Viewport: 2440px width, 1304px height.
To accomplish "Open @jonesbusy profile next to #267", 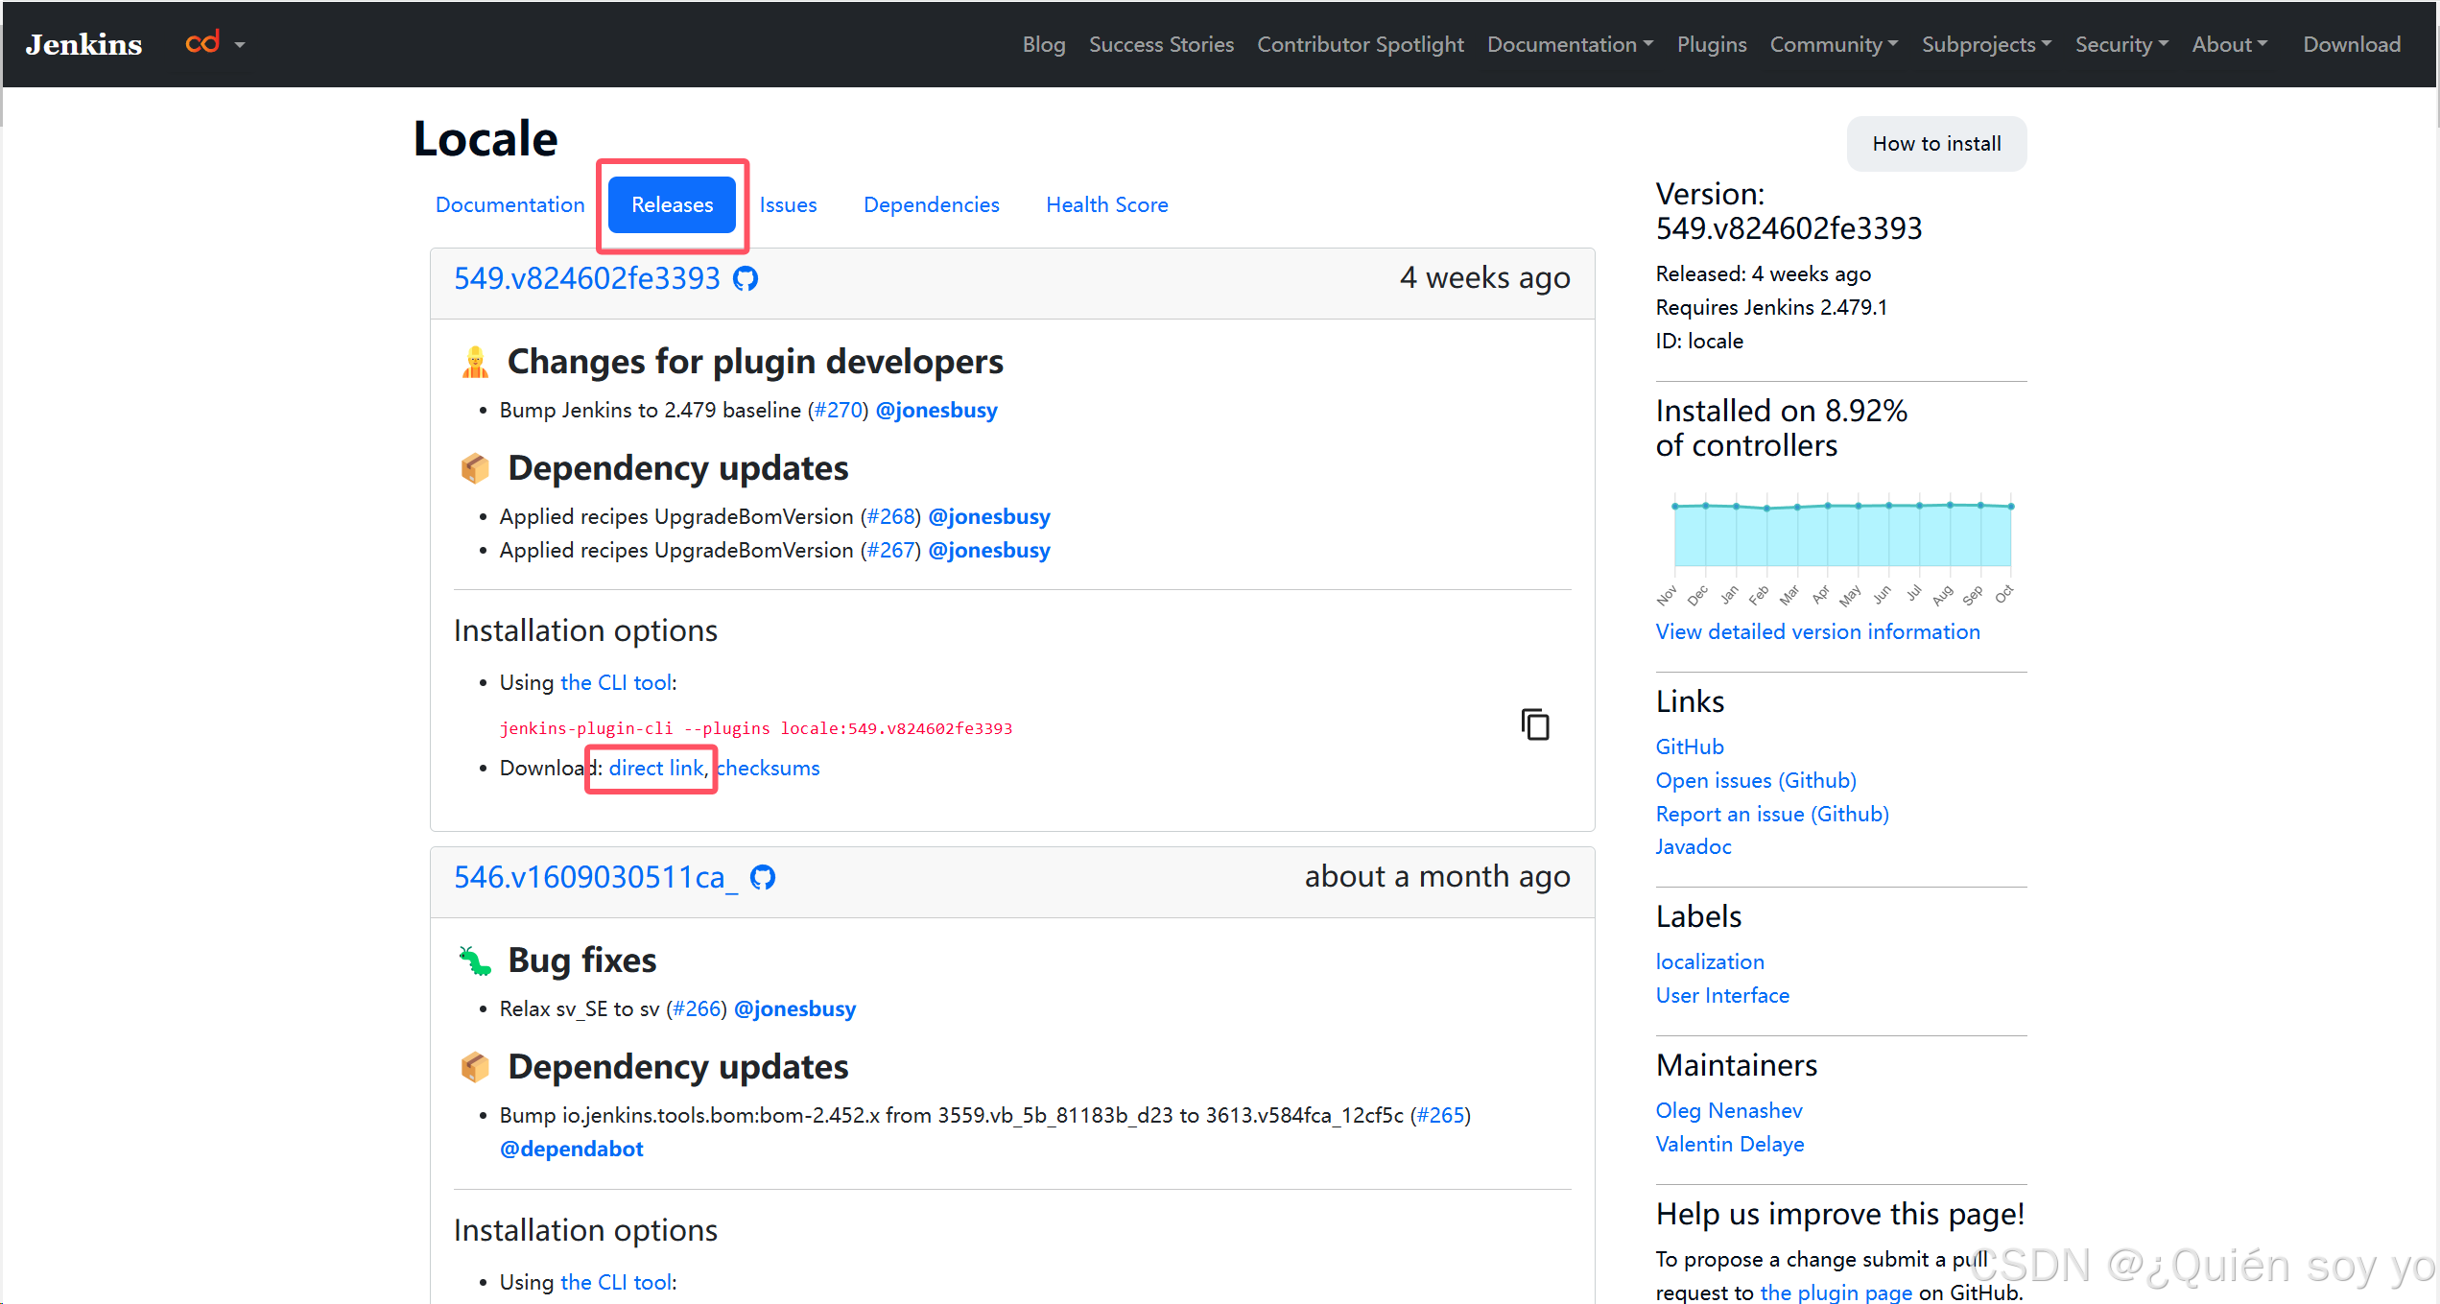I will (989, 550).
